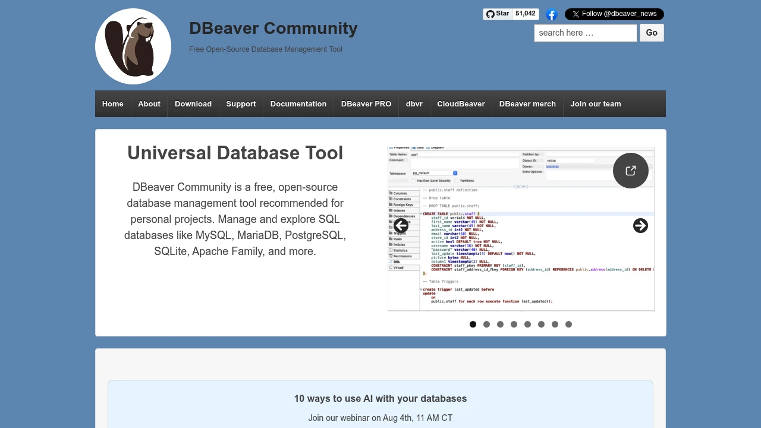Open the Support menu item
This screenshot has width=761, height=428.
[241, 104]
